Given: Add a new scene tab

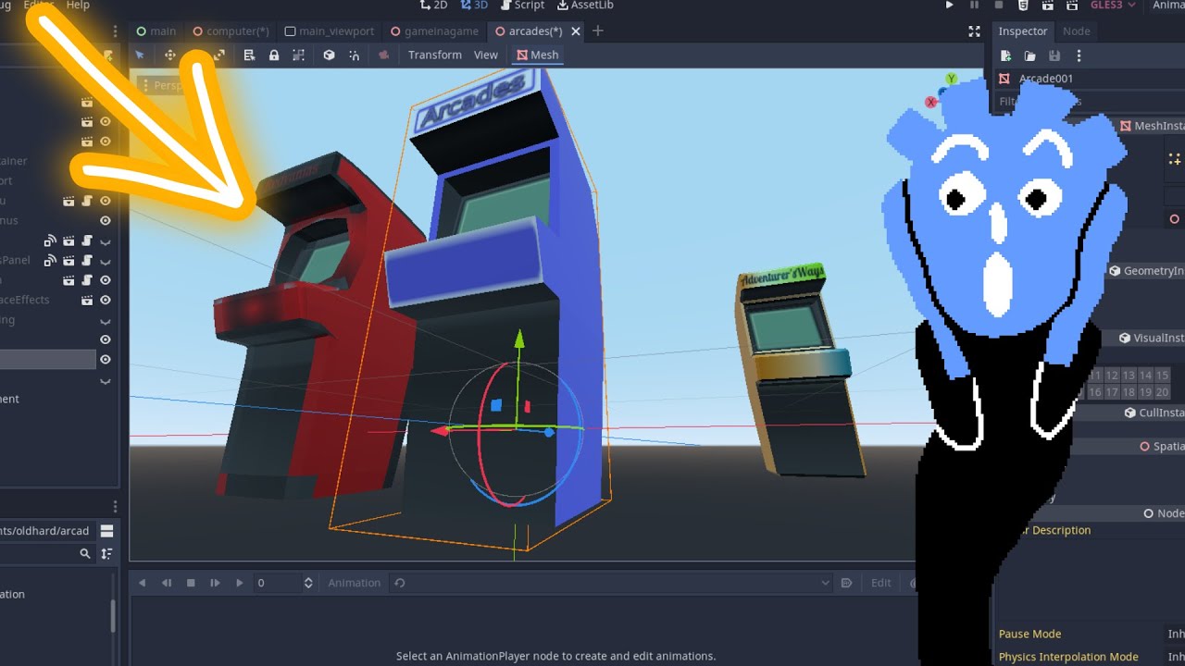Looking at the screenshot, I should click(x=597, y=31).
